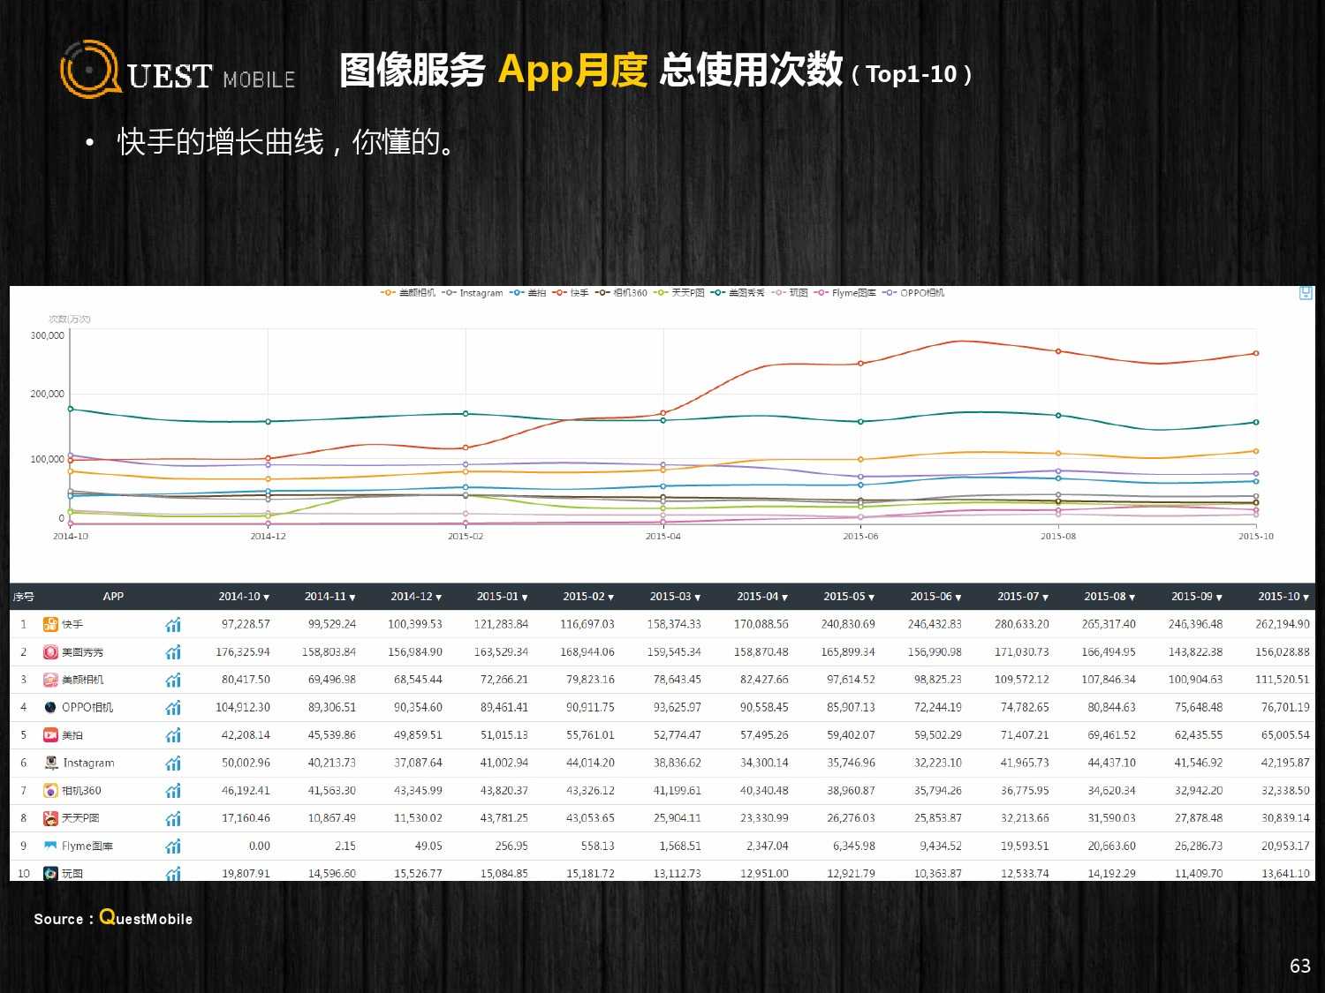Viewport: 1325px width, 993px height.
Task: Sort by the 2015-04 column arrow
Action: [784, 598]
